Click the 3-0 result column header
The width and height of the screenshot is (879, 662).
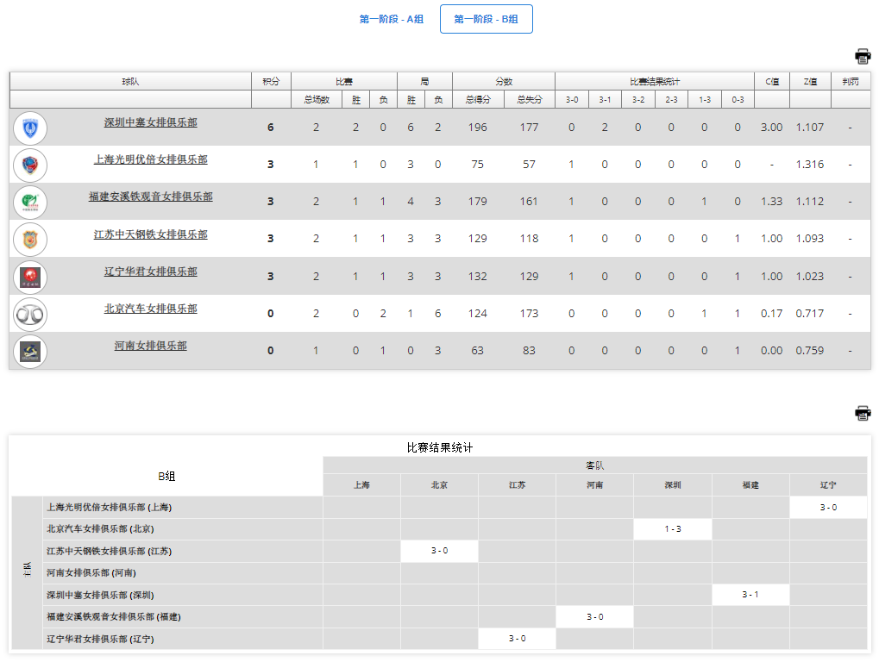coord(572,99)
